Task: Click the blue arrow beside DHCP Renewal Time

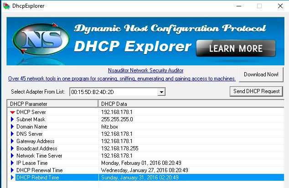Action: click(x=12, y=170)
